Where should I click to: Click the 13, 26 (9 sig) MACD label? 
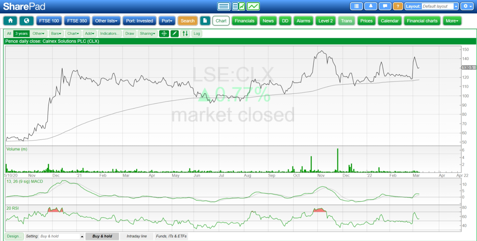tap(25, 182)
